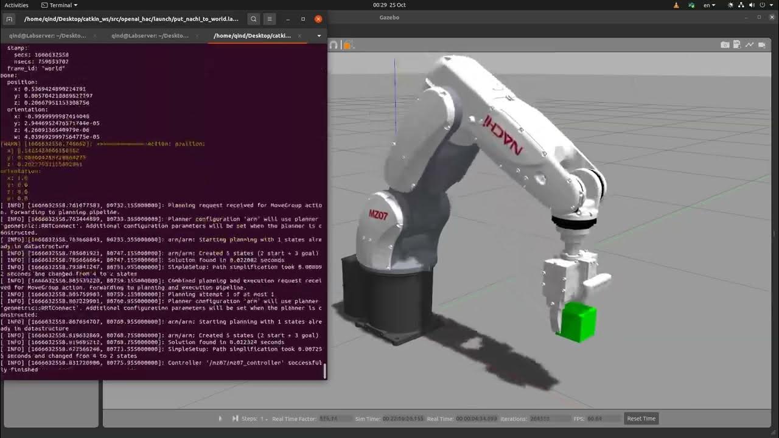
Task: Start Gazebo video recording icon
Action: [761, 45]
